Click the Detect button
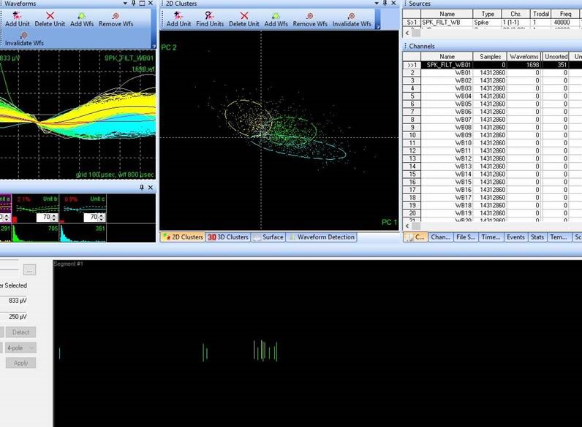Image resolution: width=582 pixels, height=427 pixels. [20, 332]
